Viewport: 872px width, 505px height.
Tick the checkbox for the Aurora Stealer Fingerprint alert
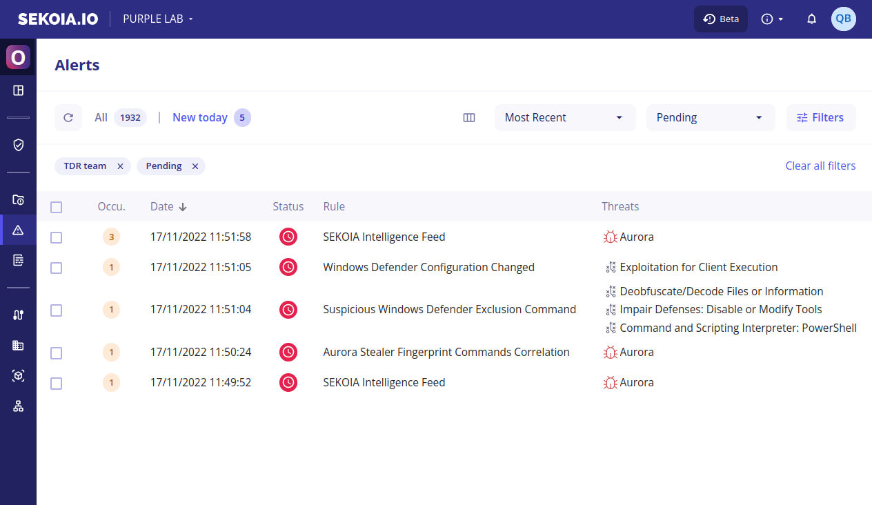(x=56, y=352)
